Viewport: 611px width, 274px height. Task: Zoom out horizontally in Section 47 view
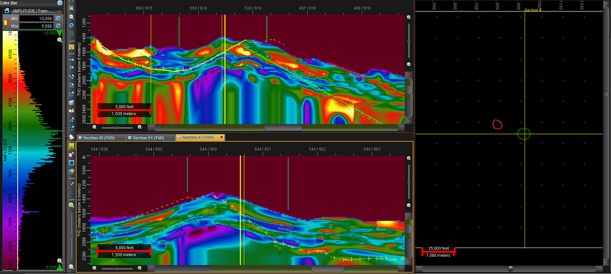[95, 268]
